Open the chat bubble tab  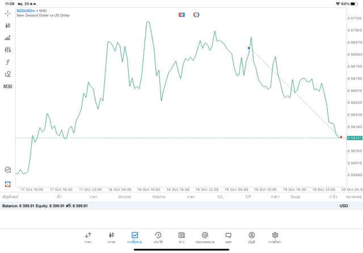228,238
